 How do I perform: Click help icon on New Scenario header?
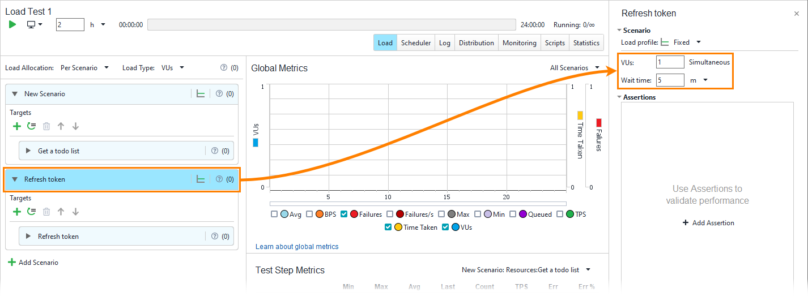219,94
